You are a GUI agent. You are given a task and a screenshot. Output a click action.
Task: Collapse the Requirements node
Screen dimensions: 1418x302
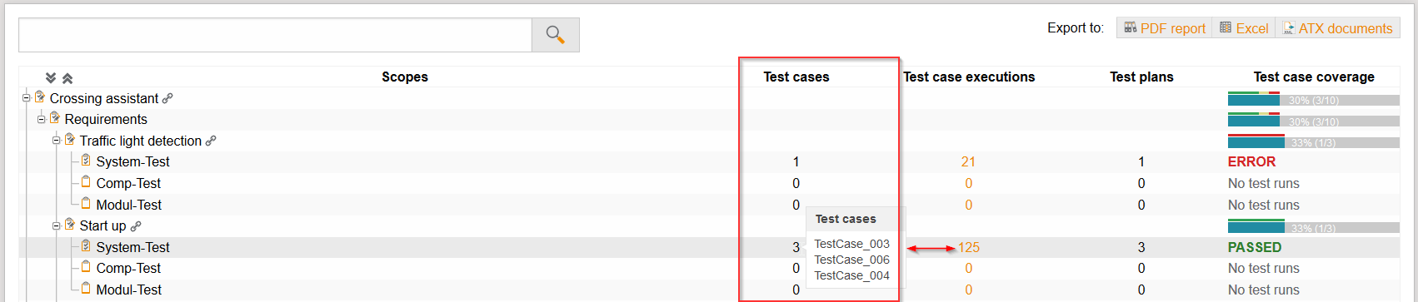click(41, 119)
